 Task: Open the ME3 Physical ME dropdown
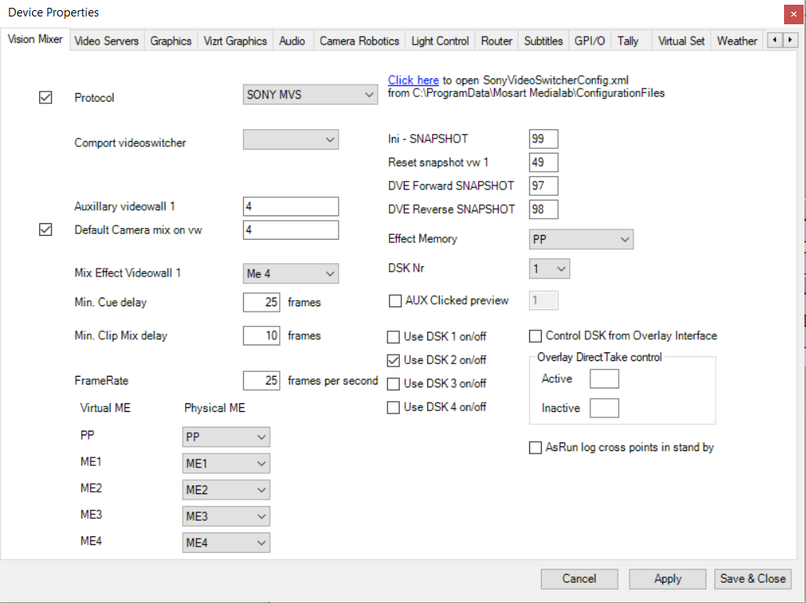pos(226,516)
